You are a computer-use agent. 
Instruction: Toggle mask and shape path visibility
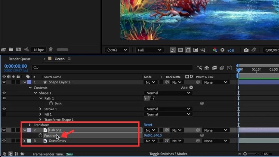click(x=188, y=50)
